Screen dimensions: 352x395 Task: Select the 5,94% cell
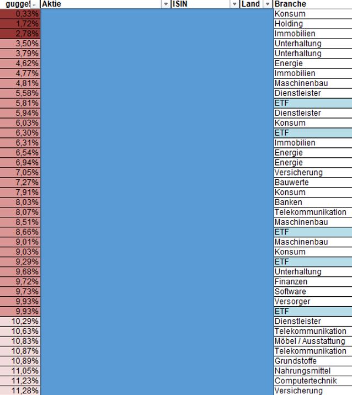[20, 113]
